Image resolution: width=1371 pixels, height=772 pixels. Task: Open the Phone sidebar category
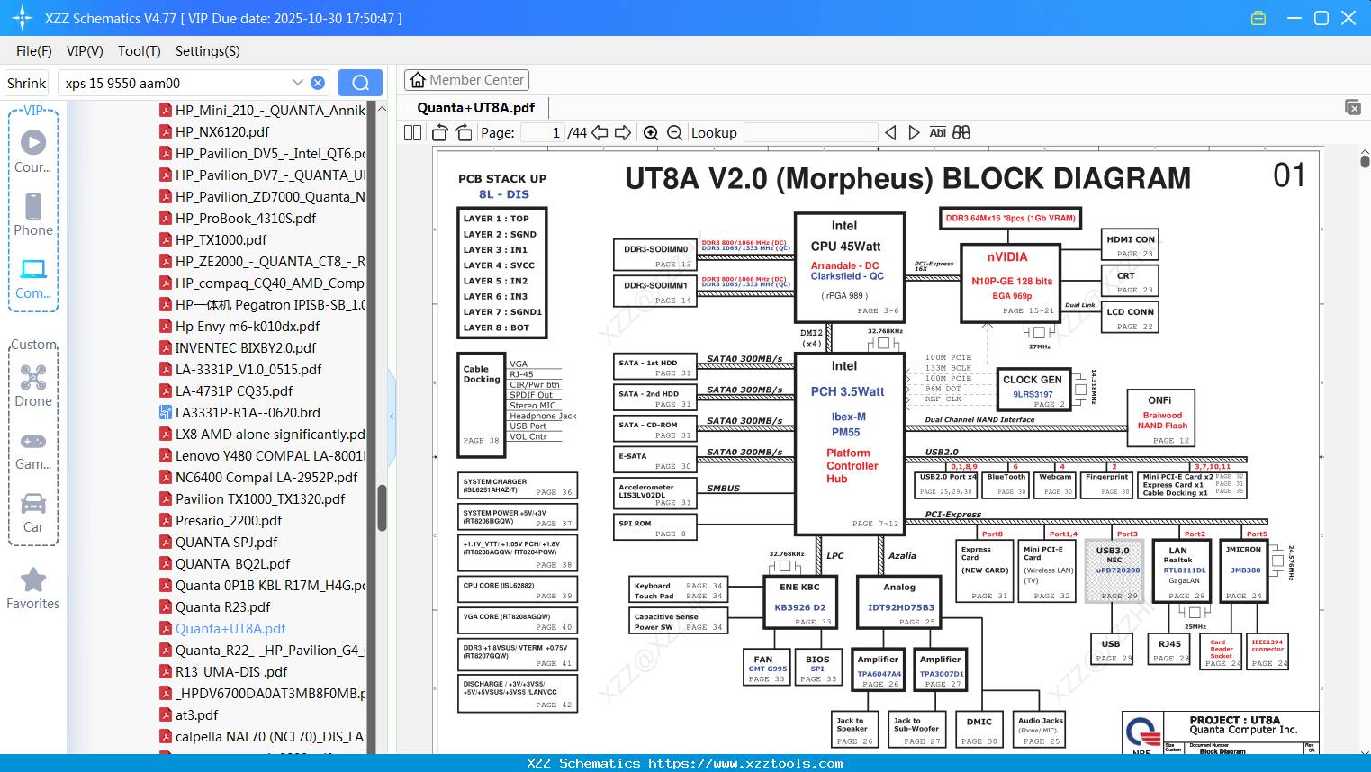(x=33, y=215)
